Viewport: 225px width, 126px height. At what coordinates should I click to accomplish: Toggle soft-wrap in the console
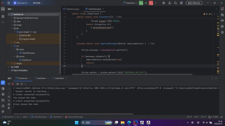pyautogui.click(x=9, y=97)
